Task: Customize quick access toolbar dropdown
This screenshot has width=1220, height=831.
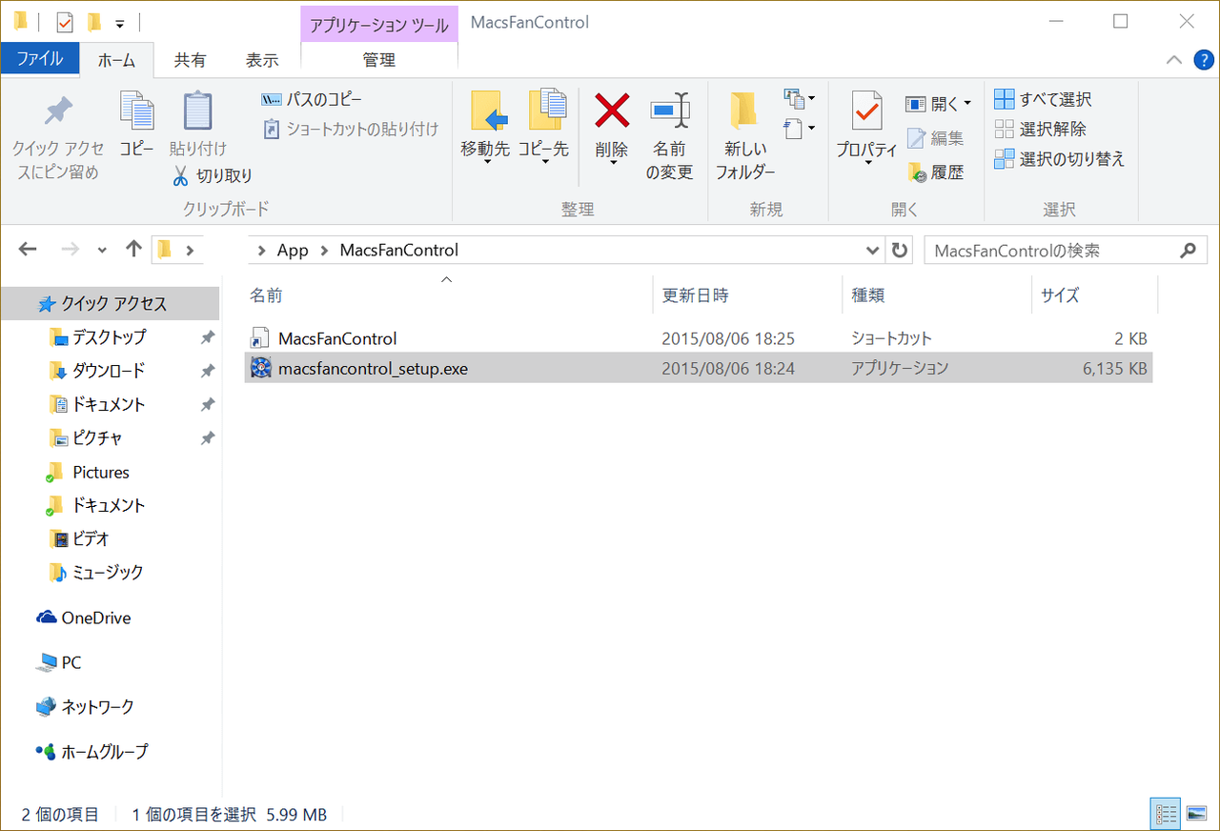Action: (119, 22)
